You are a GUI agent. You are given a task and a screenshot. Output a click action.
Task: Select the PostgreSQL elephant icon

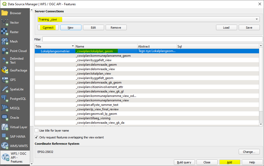point(5,98)
